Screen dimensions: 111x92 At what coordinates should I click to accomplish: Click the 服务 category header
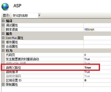(9, 34)
